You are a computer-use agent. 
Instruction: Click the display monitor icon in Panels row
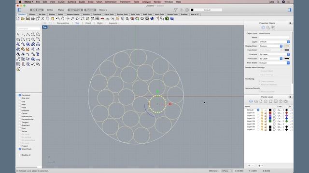(276, 101)
